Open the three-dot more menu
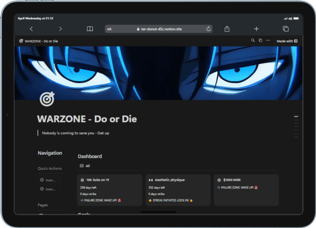This screenshot has width=316, height=228. (268, 41)
